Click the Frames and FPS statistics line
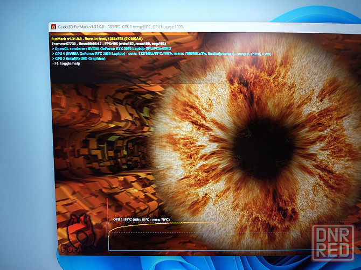This screenshot has width=361, height=270. pyautogui.click(x=108, y=44)
